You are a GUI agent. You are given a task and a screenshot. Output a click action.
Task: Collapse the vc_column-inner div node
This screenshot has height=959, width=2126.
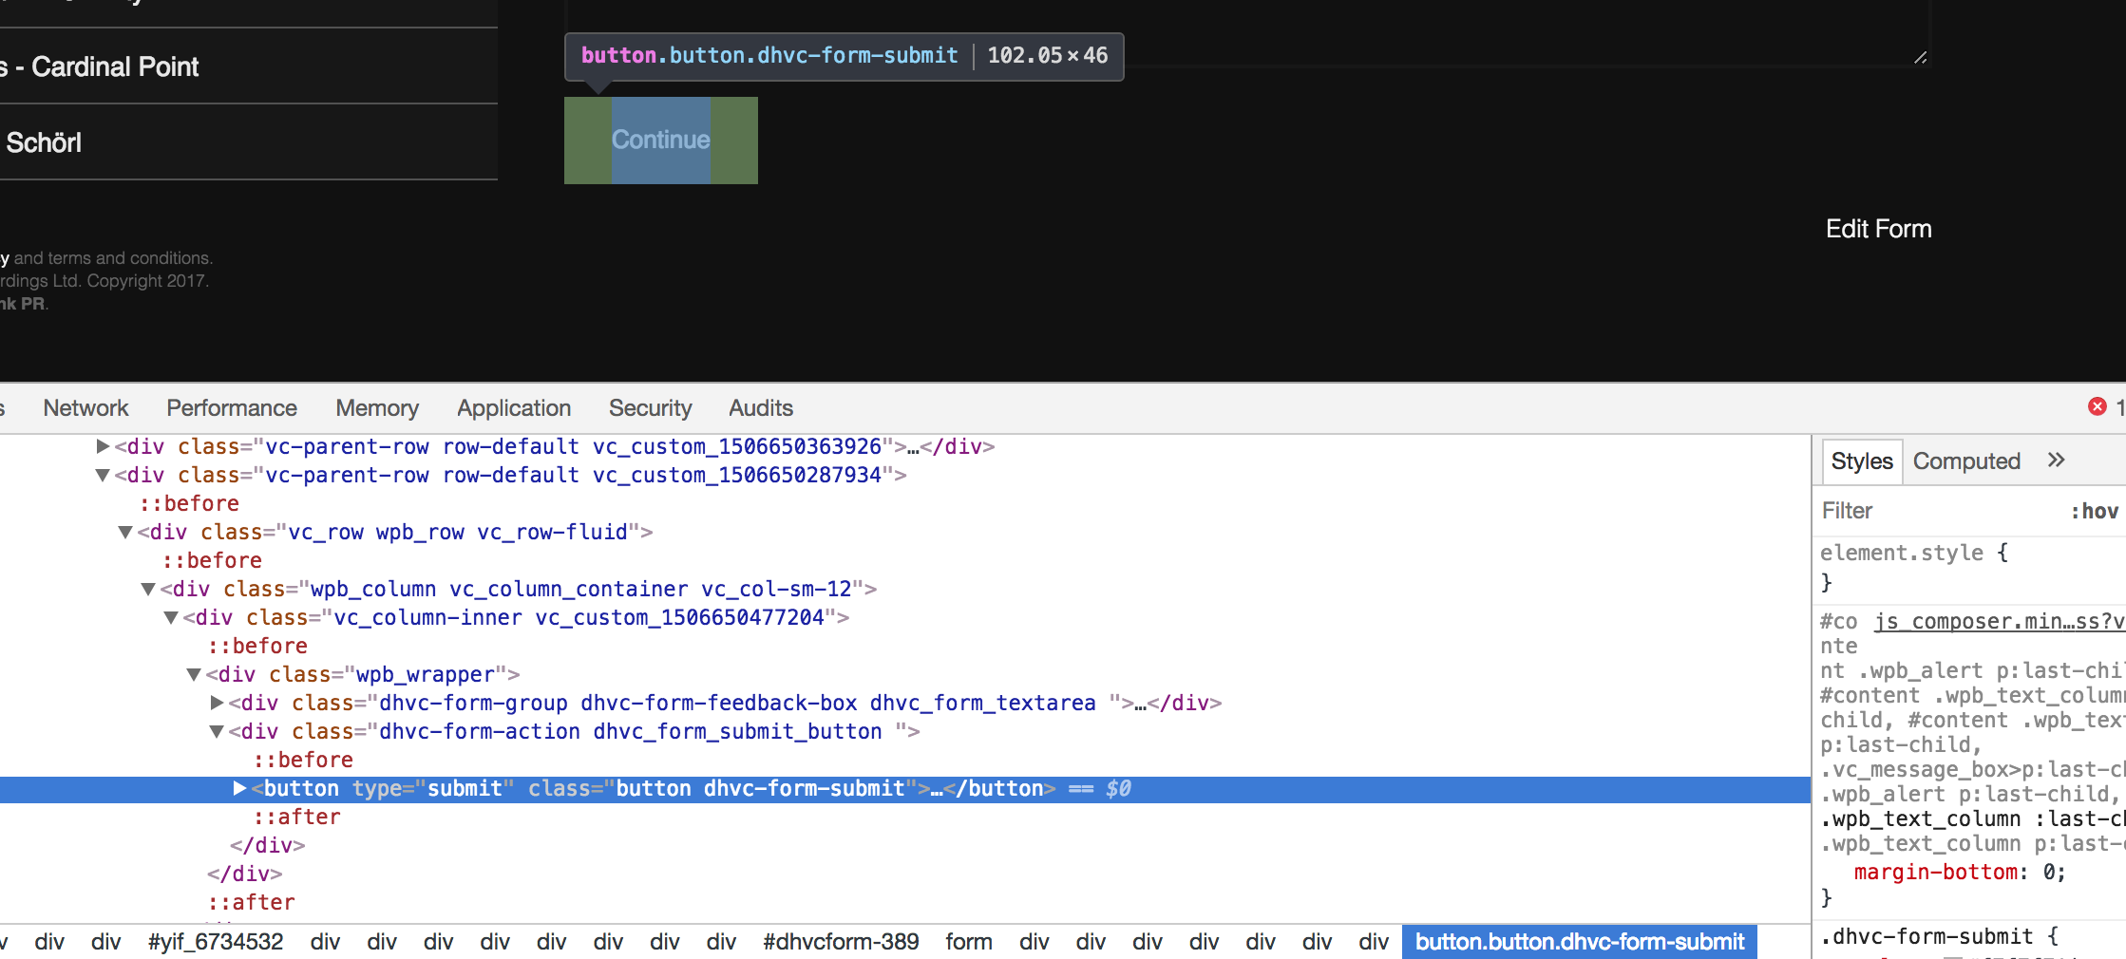(x=171, y=617)
